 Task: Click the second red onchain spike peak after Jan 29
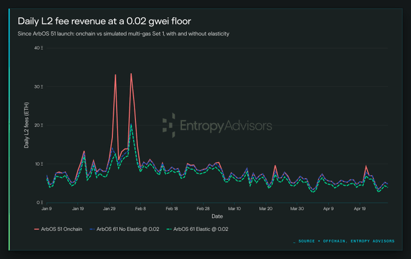pyautogui.click(x=131, y=74)
